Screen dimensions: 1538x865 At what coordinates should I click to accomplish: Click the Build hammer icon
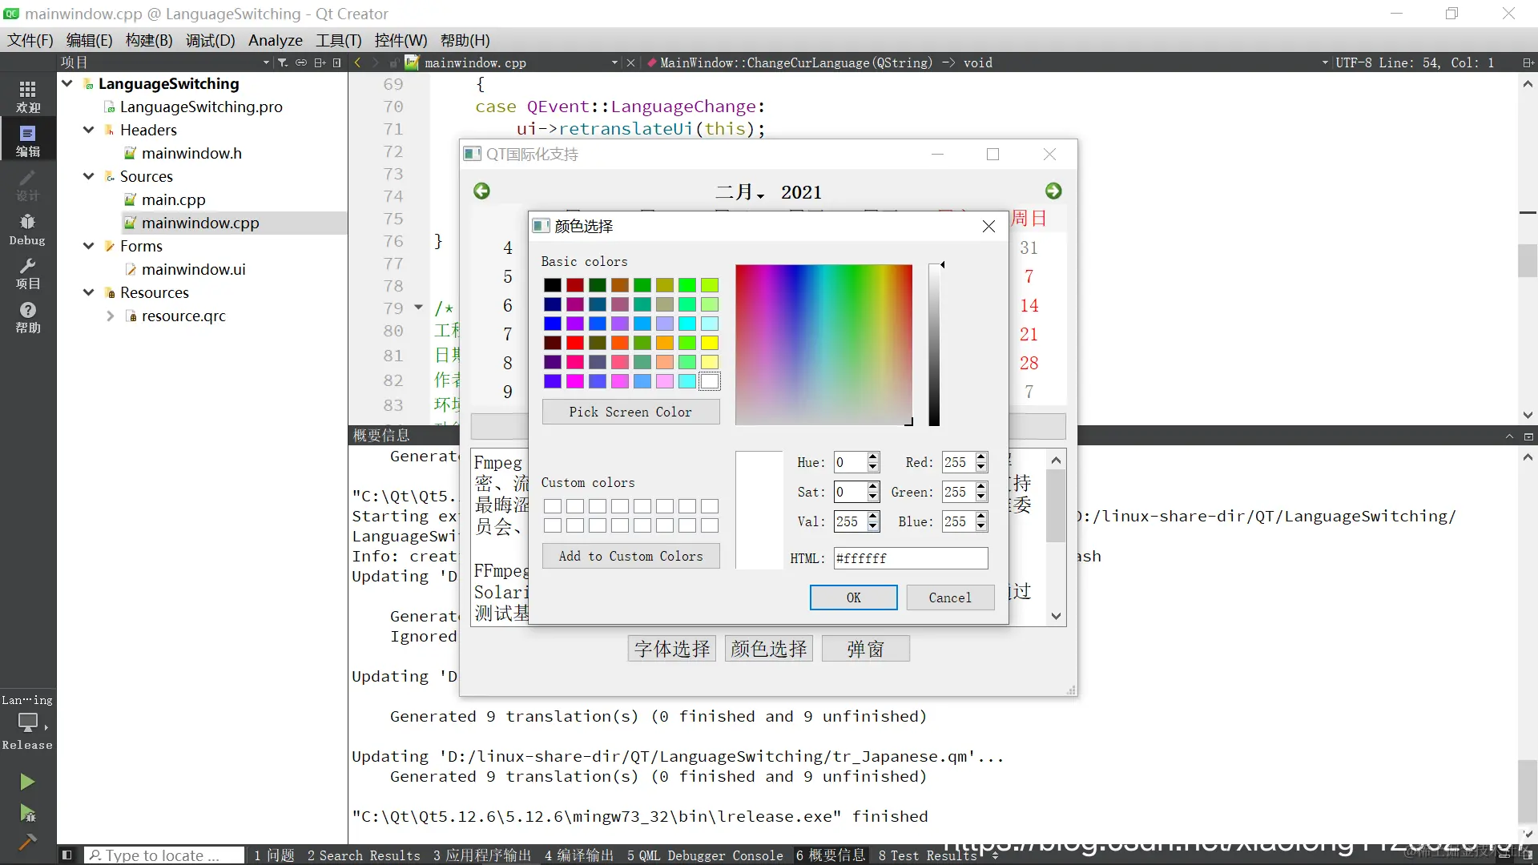point(27,841)
